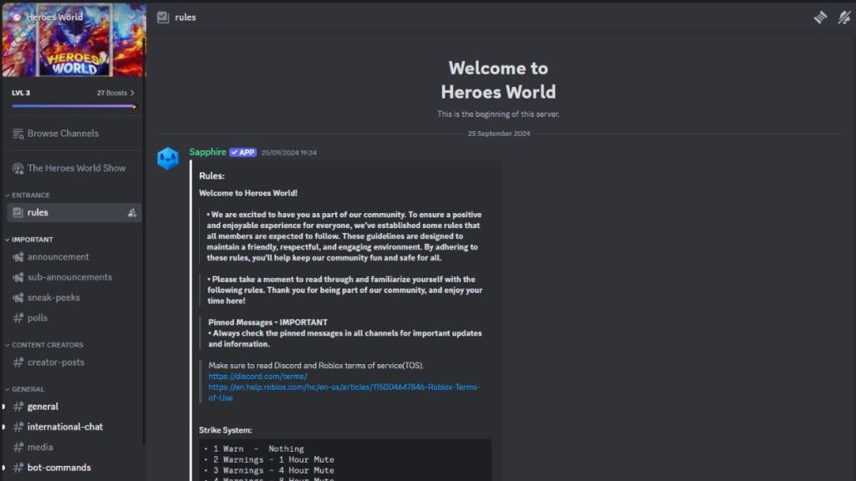Screen dimensions: 856x481
Task: Click the muted notification bell icon
Action: (843, 18)
